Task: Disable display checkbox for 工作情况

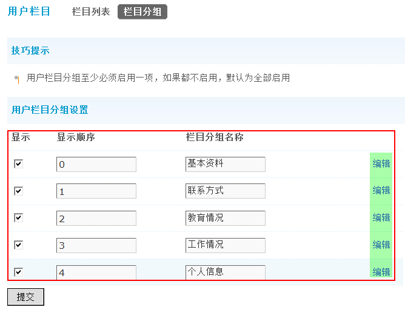Action: [x=18, y=245]
